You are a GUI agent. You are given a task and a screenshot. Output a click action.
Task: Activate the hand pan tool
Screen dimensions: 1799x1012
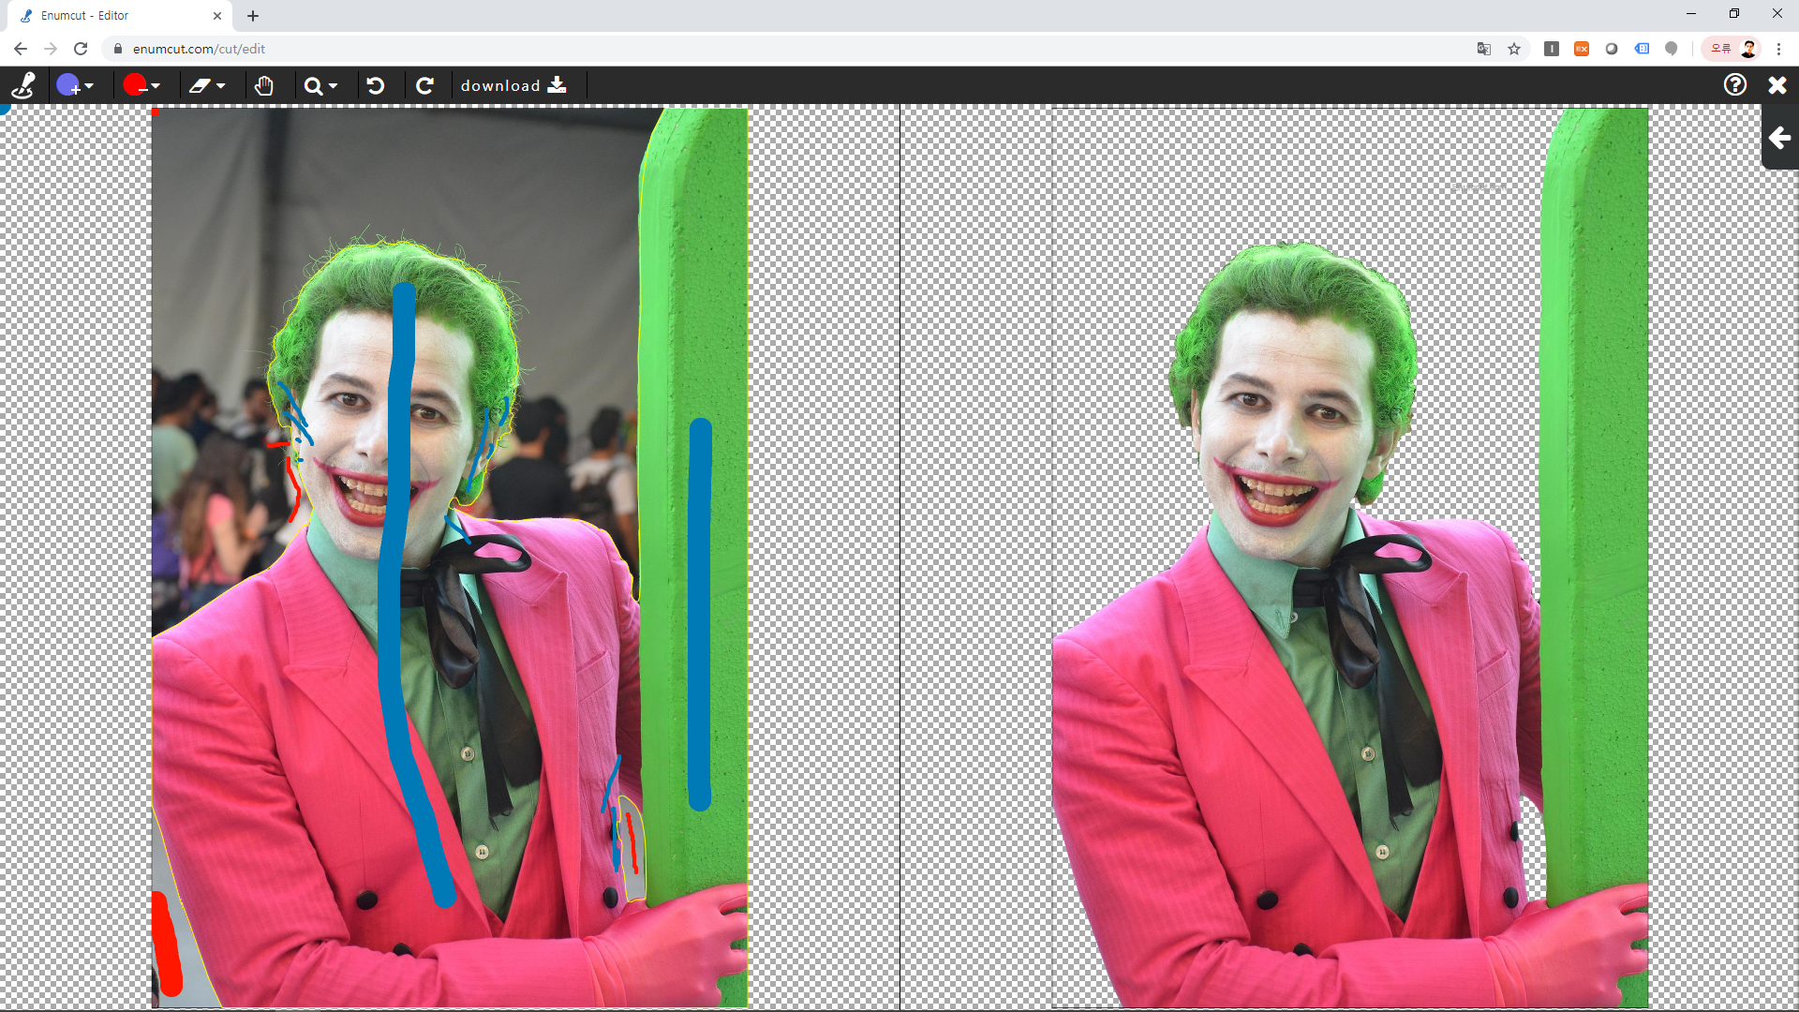pos(264,85)
